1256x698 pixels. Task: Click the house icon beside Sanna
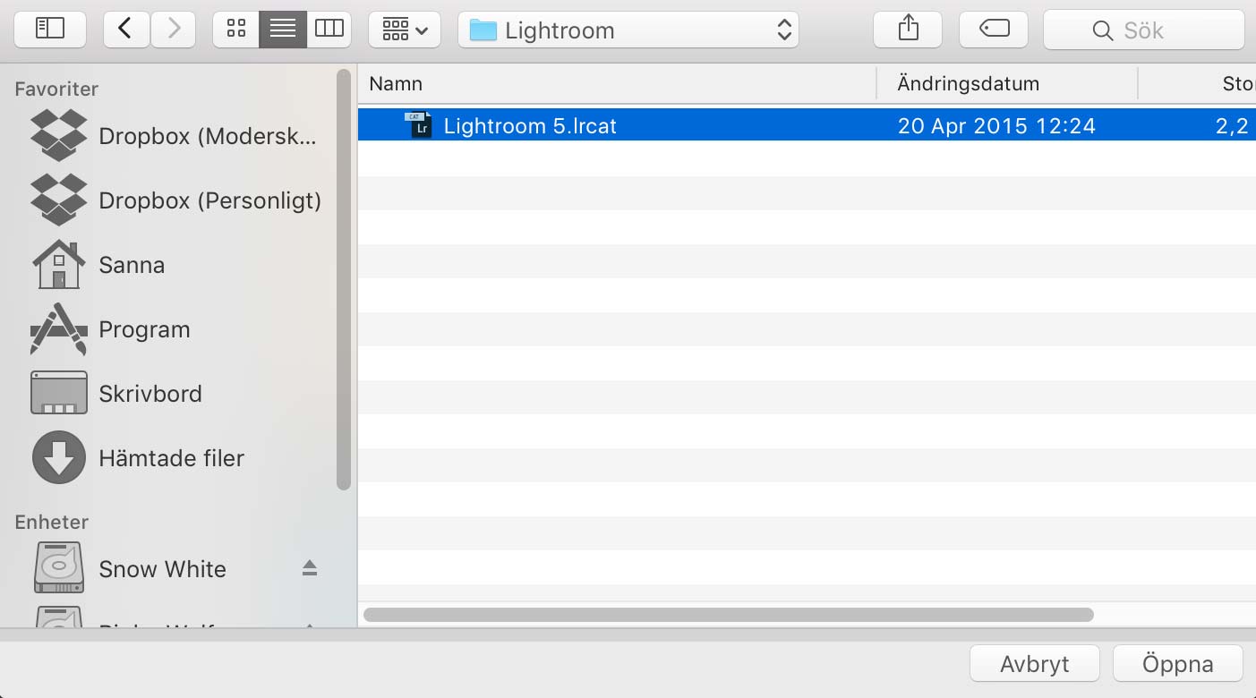click(59, 264)
